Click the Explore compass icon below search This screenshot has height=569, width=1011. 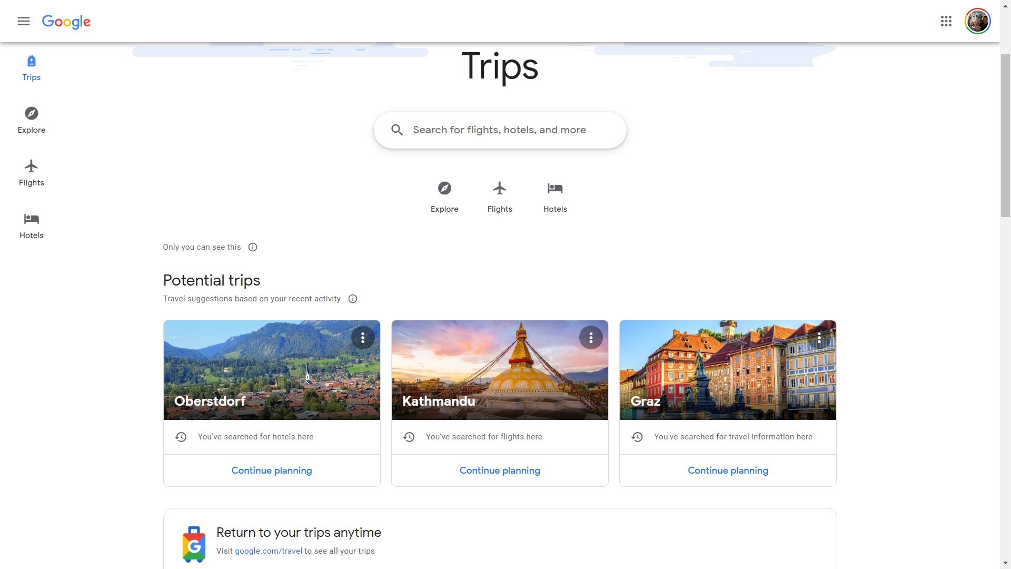444,189
